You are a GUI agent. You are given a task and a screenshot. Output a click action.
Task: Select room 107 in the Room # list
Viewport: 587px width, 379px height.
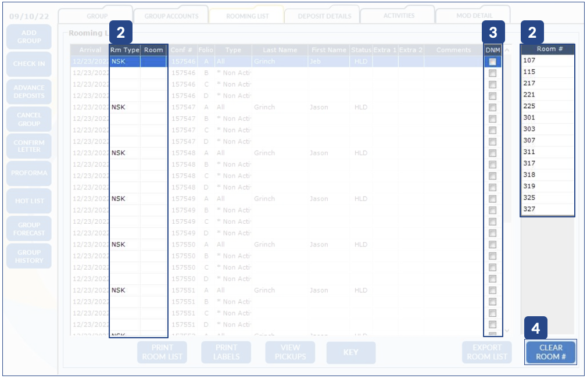click(547, 60)
